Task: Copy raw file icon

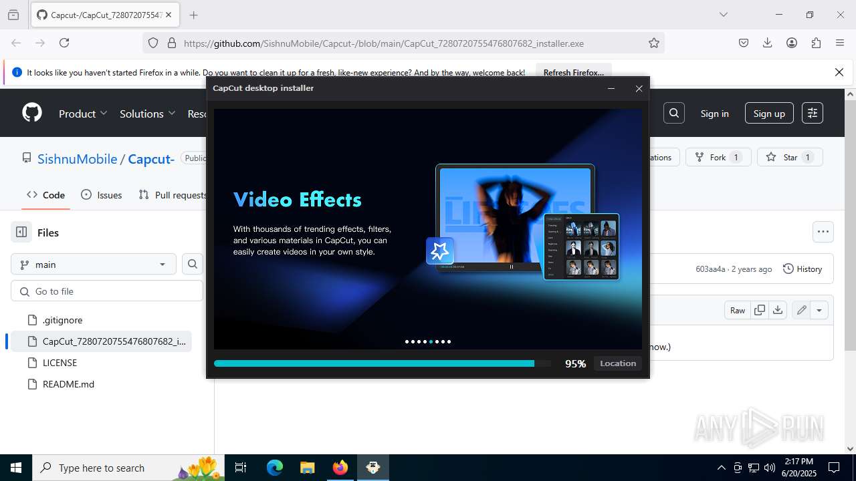Action: tap(760, 310)
